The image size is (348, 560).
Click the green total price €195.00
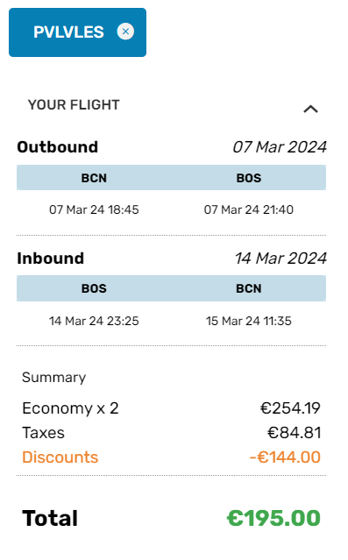(x=273, y=518)
